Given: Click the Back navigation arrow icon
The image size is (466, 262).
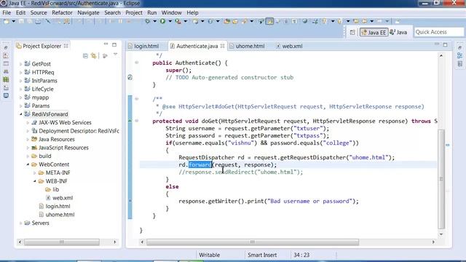Looking at the screenshot, I should pyautogui.click(x=364, y=21).
